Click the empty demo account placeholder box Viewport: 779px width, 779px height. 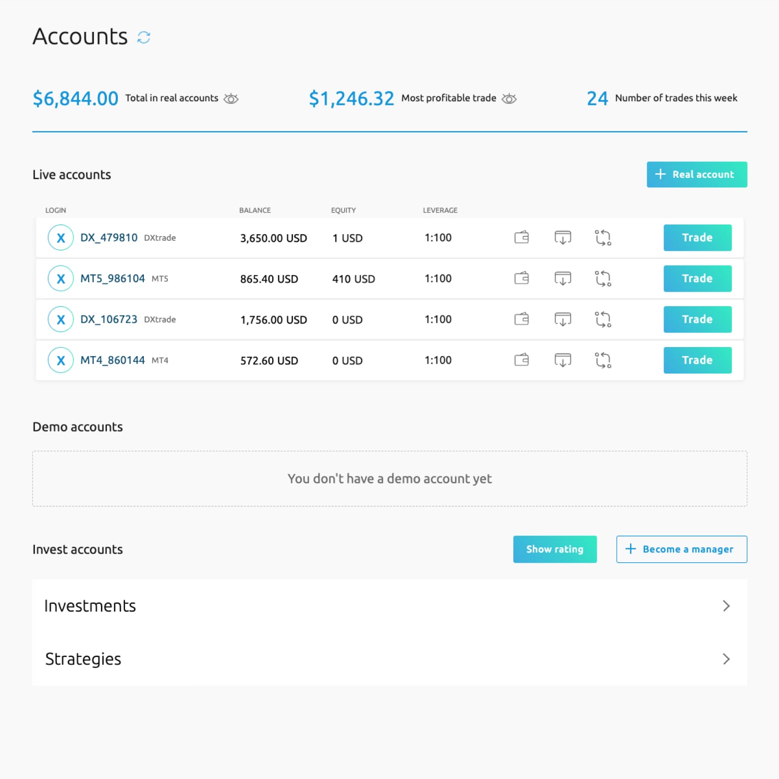(389, 478)
